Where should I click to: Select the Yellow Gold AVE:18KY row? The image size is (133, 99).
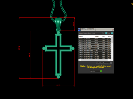(x=95, y=56)
